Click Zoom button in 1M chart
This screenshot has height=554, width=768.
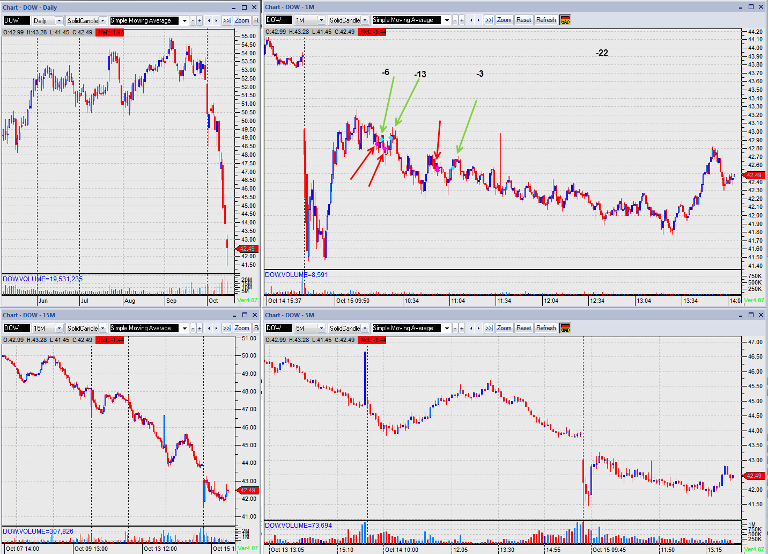pyautogui.click(x=504, y=20)
